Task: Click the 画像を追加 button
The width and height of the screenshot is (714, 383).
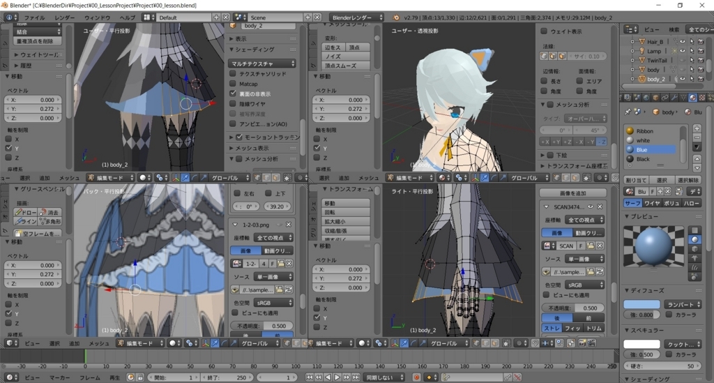Action: click(x=573, y=193)
